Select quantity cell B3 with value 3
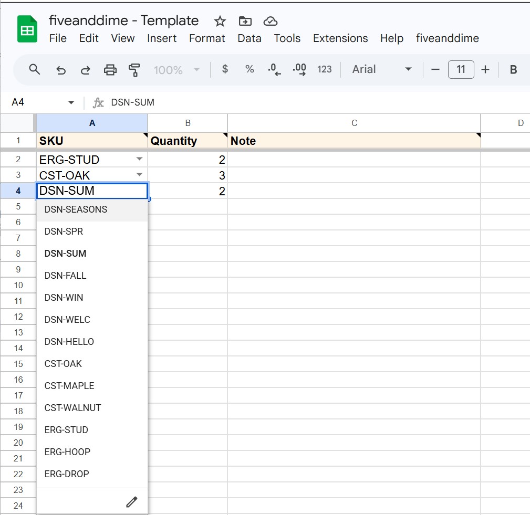The image size is (530, 515). (x=188, y=175)
